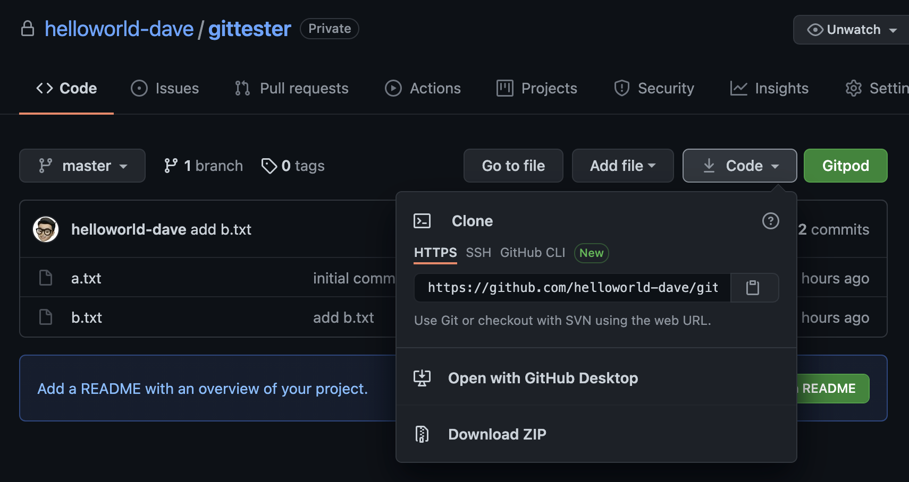Click the terminal icon beside Clone heading

423,220
